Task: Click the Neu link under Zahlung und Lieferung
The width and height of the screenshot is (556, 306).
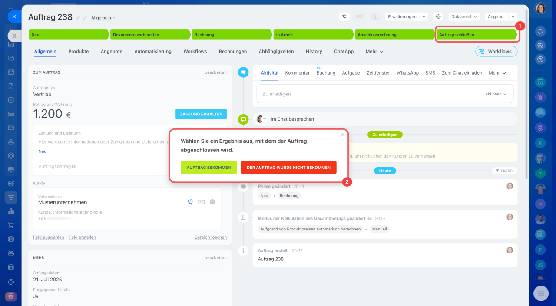Action: (43, 151)
